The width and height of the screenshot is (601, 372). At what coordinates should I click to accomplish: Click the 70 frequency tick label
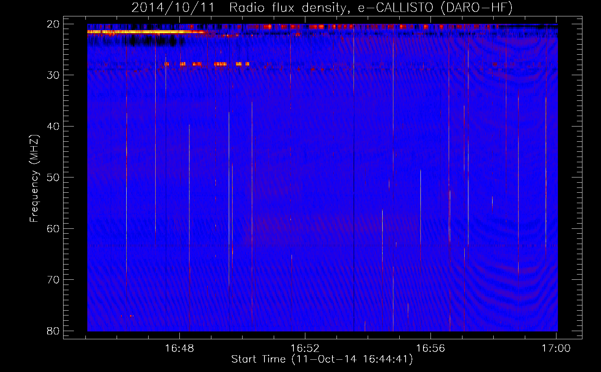[x=53, y=280]
